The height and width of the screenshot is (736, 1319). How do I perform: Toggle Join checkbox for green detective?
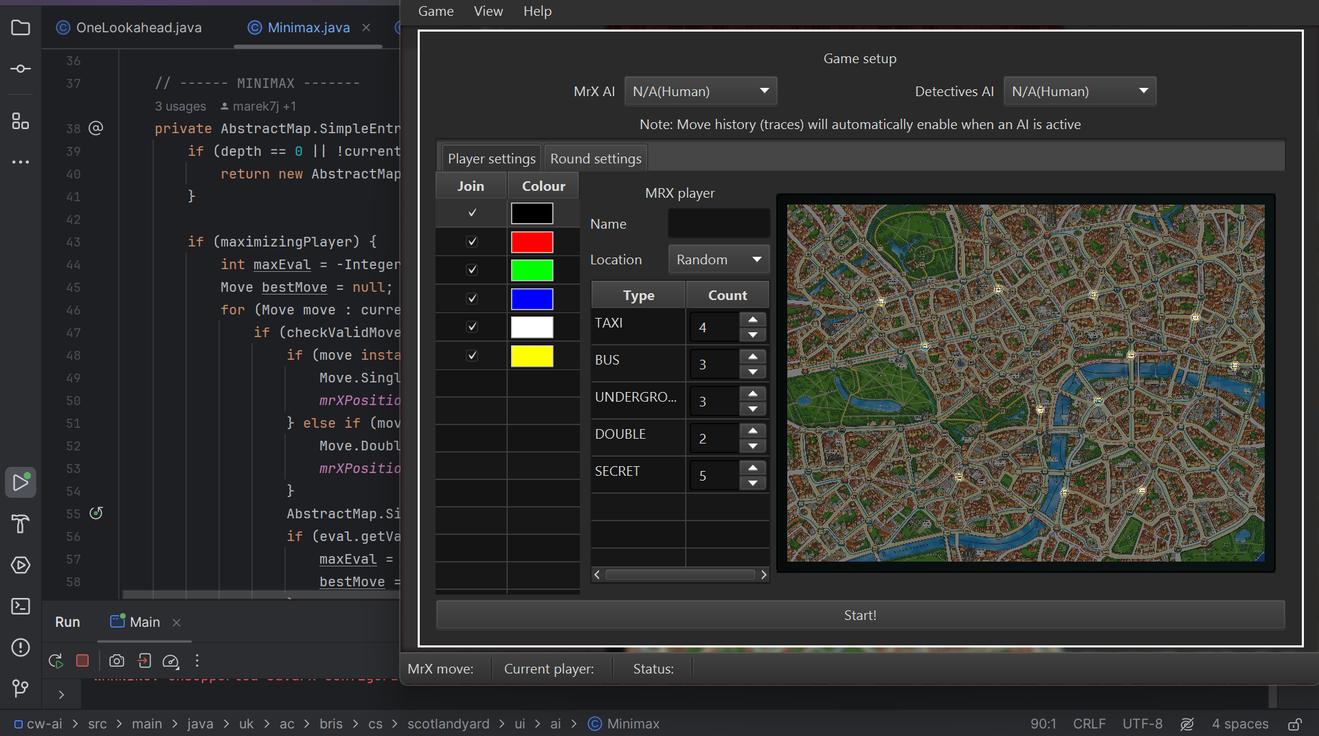[x=472, y=270]
